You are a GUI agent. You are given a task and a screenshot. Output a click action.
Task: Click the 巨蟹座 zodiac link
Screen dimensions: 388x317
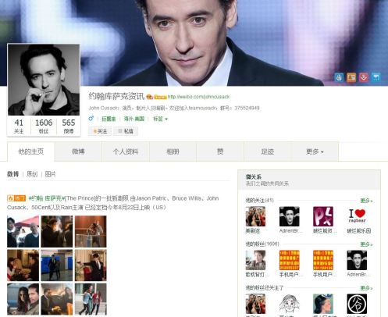(x=109, y=119)
